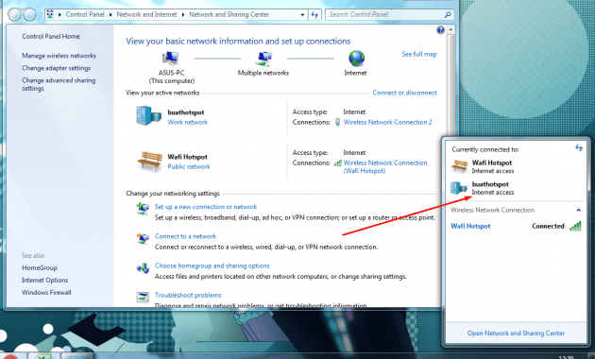Click the taskbar clock
Viewport: 595px width, 359px height.
[566, 357]
